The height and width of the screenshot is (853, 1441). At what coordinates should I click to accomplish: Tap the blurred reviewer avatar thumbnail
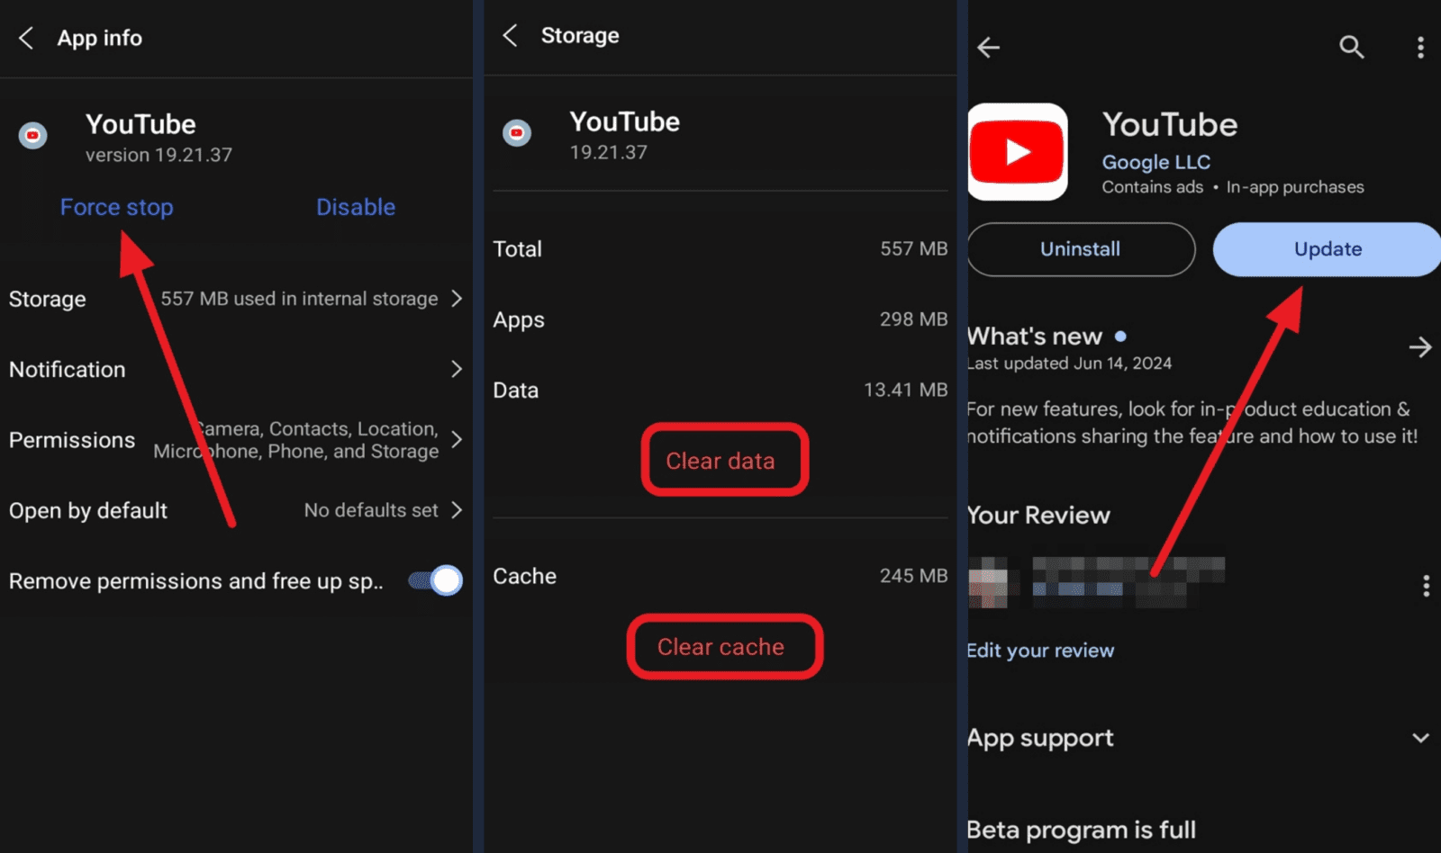988,582
